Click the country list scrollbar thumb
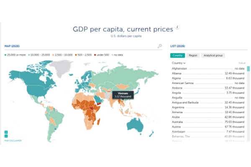 click(x=248, y=68)
